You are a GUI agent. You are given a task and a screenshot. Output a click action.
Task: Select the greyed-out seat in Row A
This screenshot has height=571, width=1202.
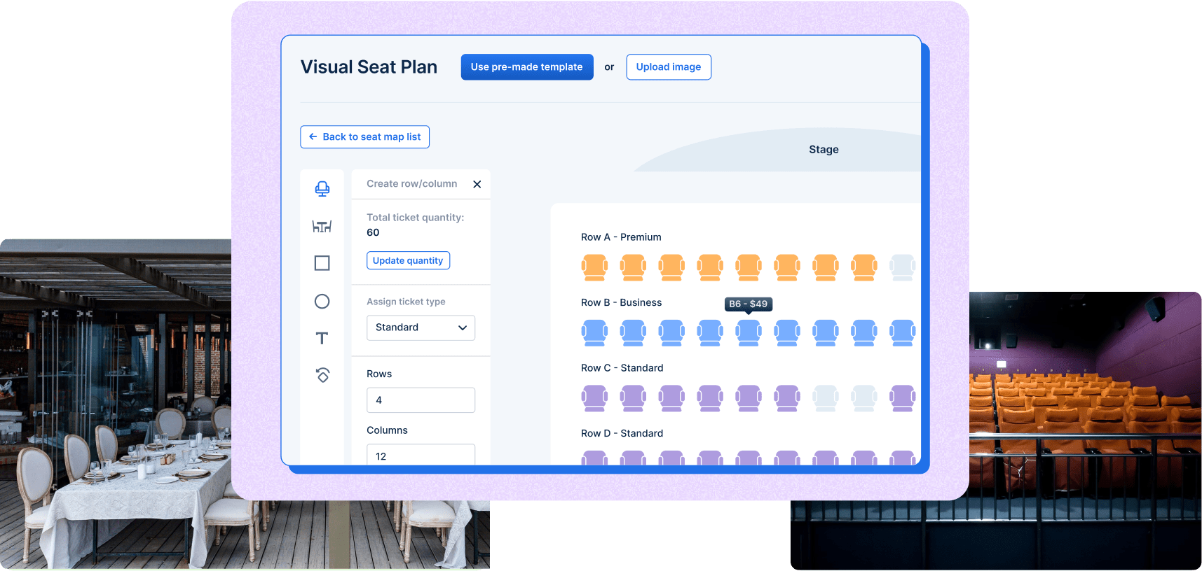(x=903, y=267)
